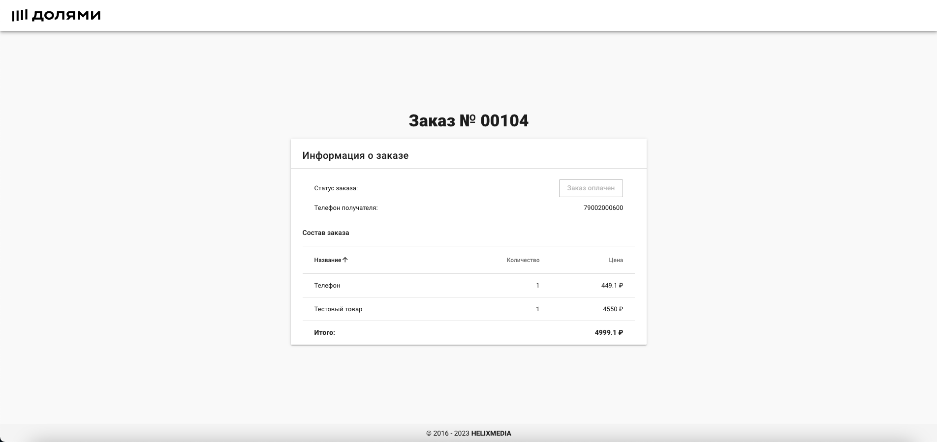Click the phone number 79002000600

(x=603, y=208)
